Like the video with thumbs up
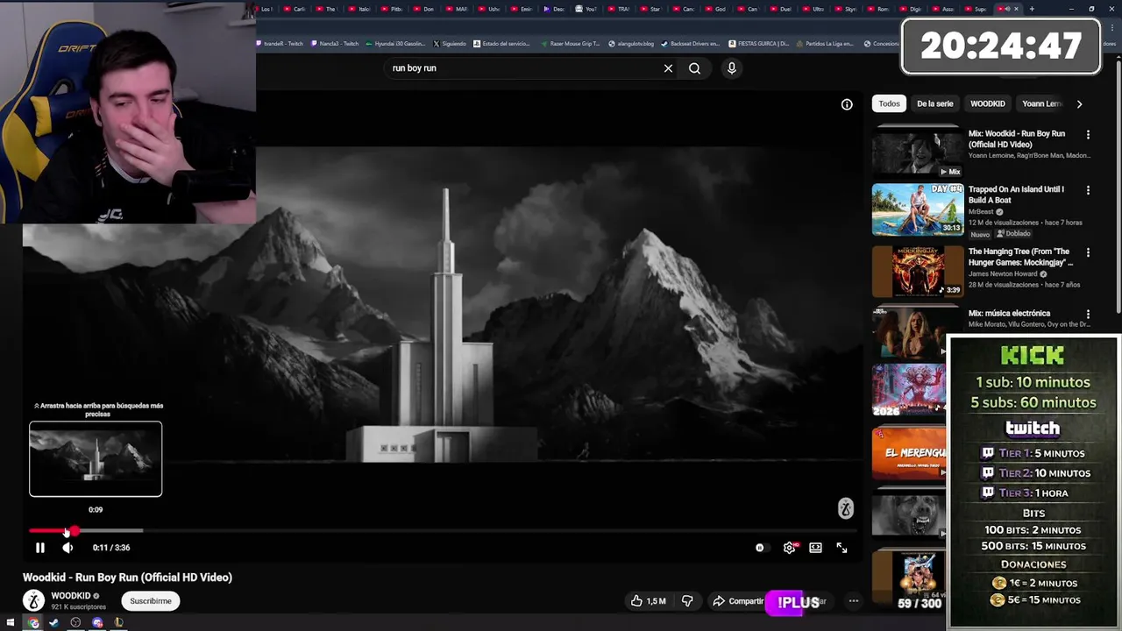 636,601
